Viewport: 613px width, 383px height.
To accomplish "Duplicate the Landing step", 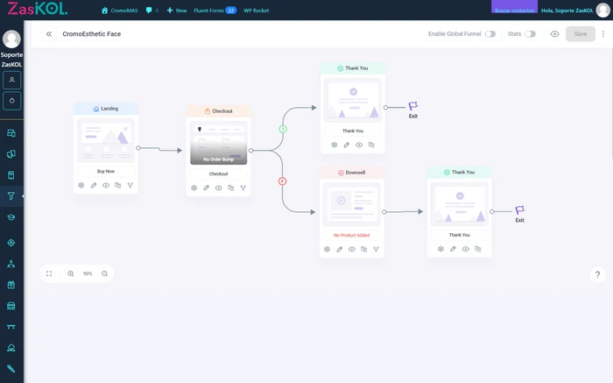I will [117, 186].
